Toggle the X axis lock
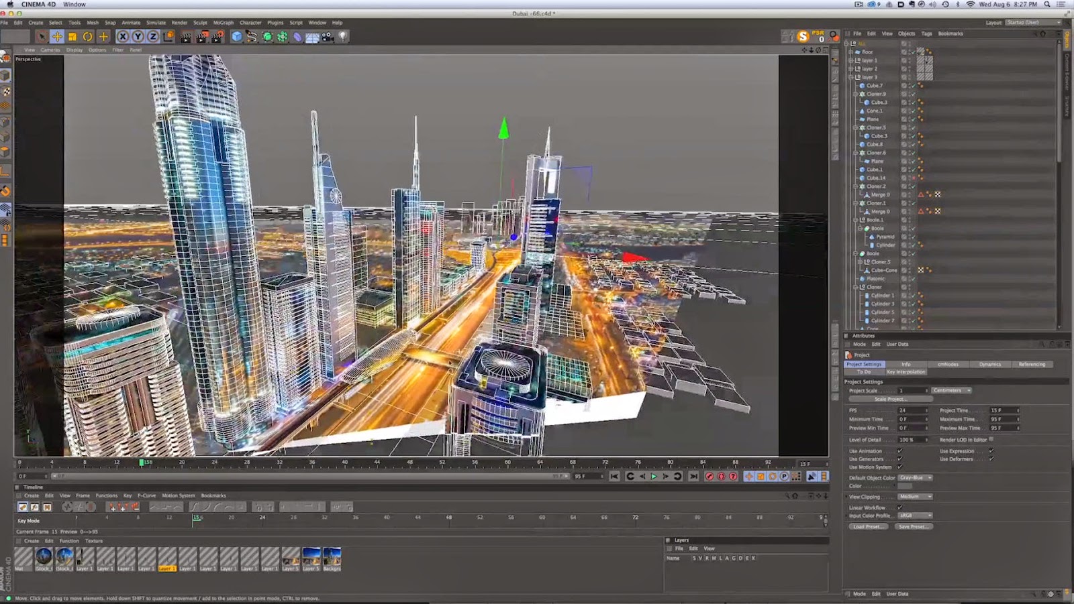The width and height of the screenshot is (1074, 604). [x=122, y=37]
